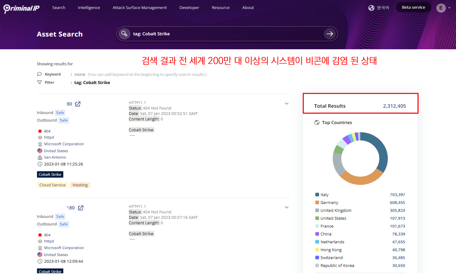Click the Keyword speech bubble icon
This screenshot has width=456, height=277.
pyautogui.click(x=40, y=74)
